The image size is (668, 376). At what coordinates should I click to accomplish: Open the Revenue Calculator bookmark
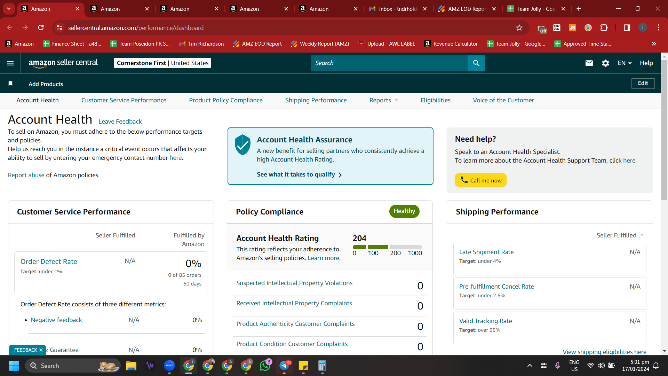click(451, 44)
